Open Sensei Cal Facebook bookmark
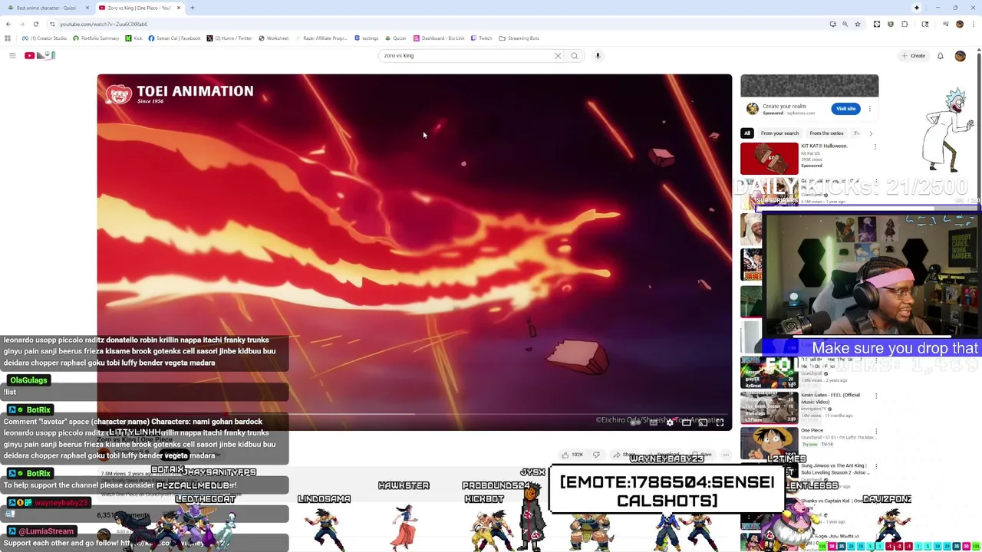The width and height of the screenshot is (982, 552). [x=174, y=38]
